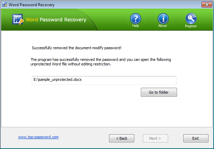Click the Help text label under the icon
214x149 pixels.
tap(136, 26)
